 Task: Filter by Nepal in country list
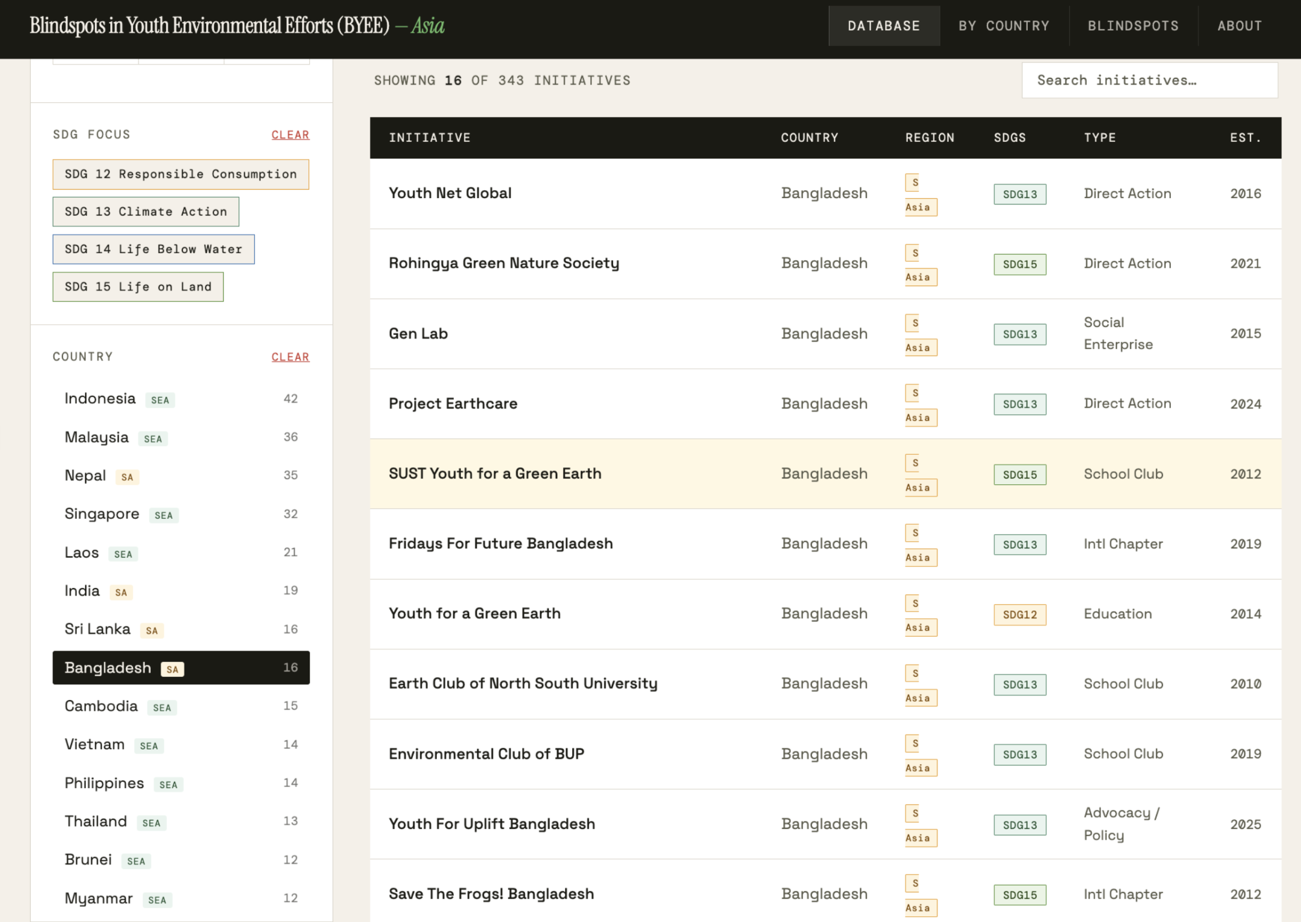(181, 476)
